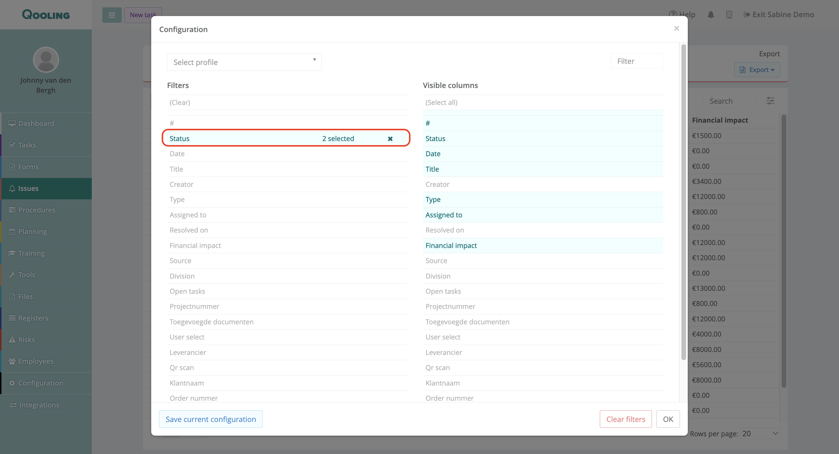Open table settings sliders icon
Viewport: 839px width, 454px height.
click(x=770, y=101)
